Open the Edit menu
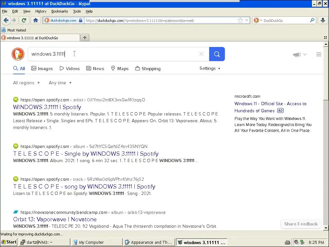Image resolution: width=329 pixels, height=247 pixels. click(x=15, y=11)
